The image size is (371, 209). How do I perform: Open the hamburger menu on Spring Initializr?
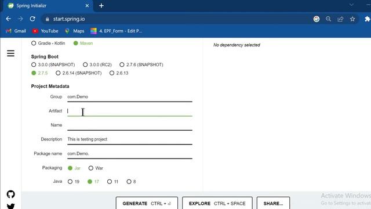tap(10, 53)
